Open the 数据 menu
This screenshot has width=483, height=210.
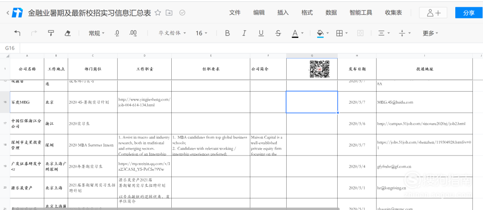(x=331, y=13)
